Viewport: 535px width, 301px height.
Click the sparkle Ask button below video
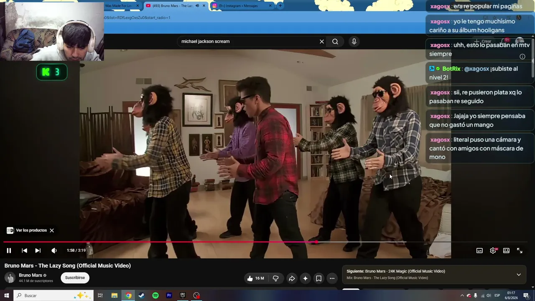[x=305, y=278]
